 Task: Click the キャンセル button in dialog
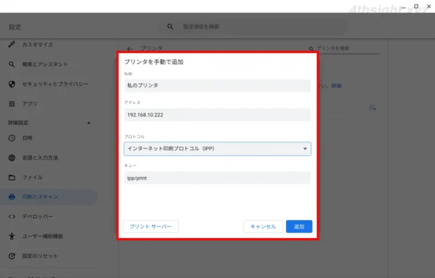pyautogui.click(x=263, y=227)
